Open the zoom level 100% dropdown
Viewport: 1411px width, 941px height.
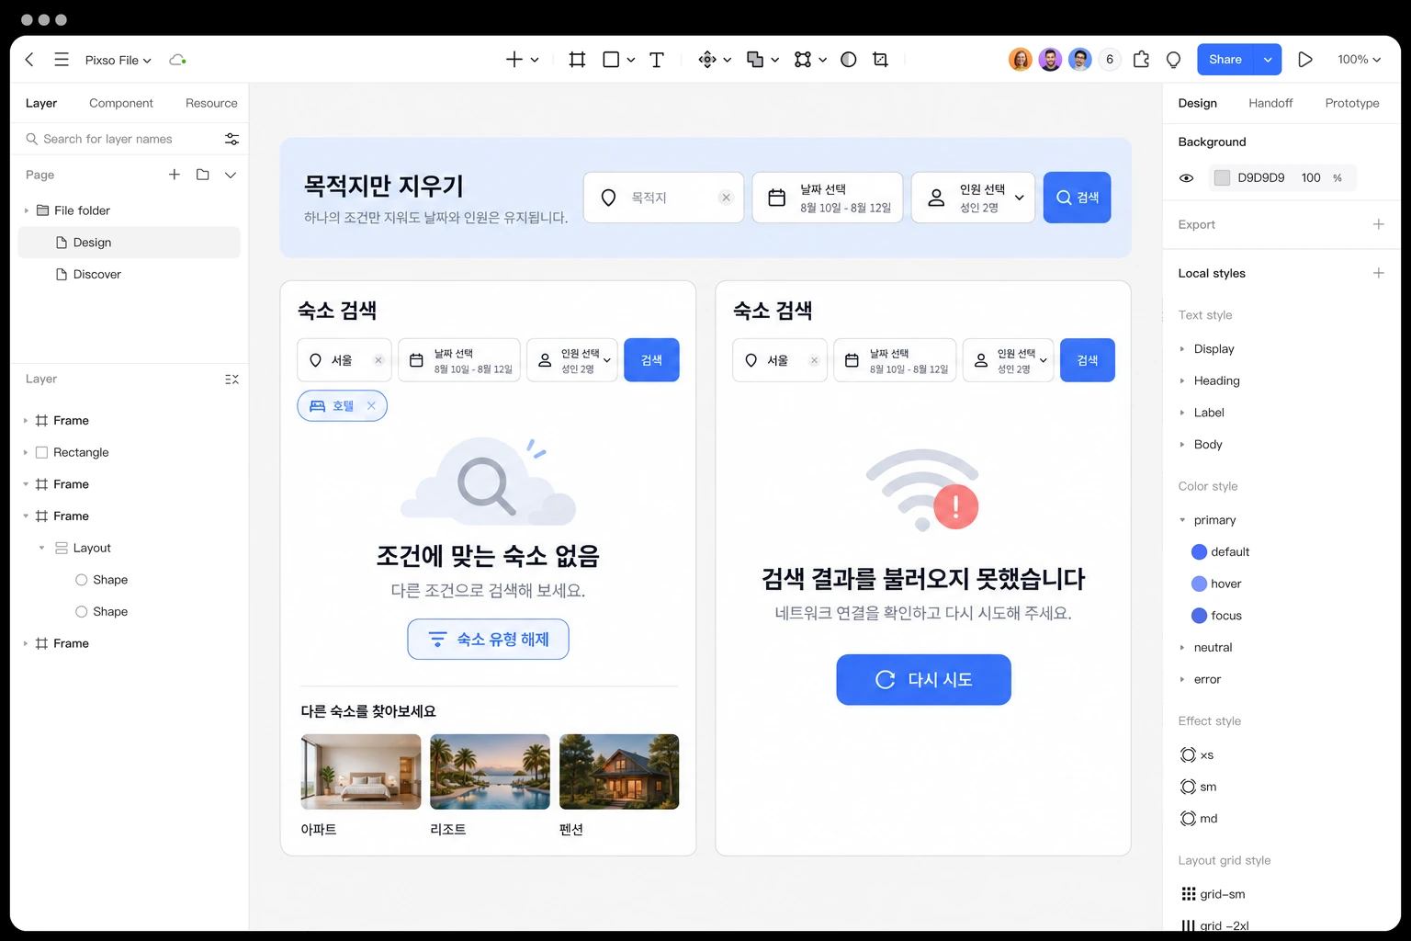[1359, 60]
